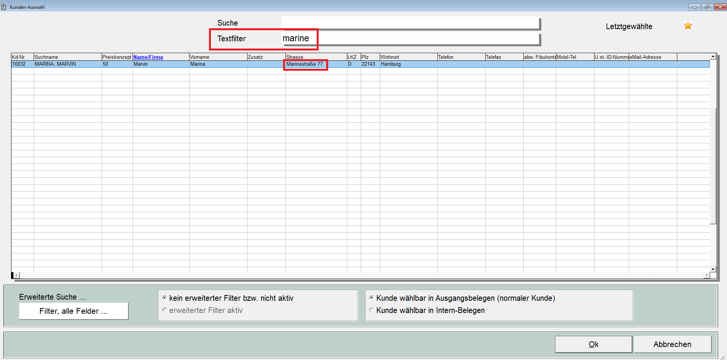
Task: Click the Vorname column header
Action: (218, 57)
